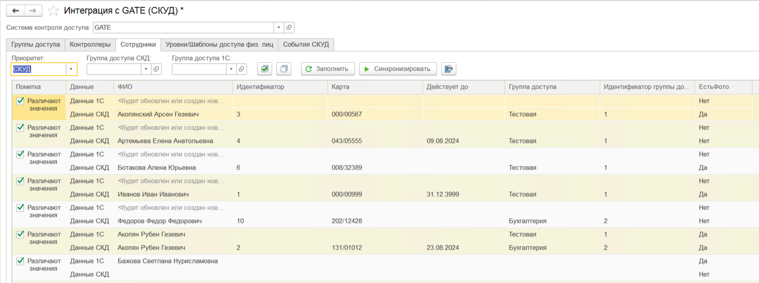Open the GATE access system record form
Viewport: 759px width, 283px height.
[x=289, y=27]
